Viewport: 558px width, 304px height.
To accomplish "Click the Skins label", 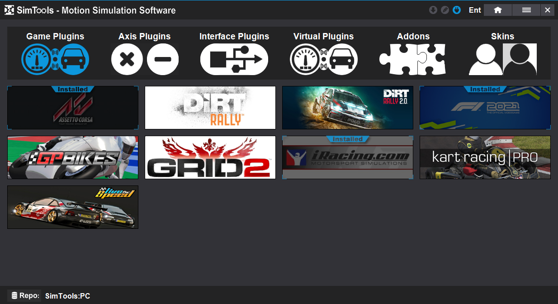I will tap(503, 37).
